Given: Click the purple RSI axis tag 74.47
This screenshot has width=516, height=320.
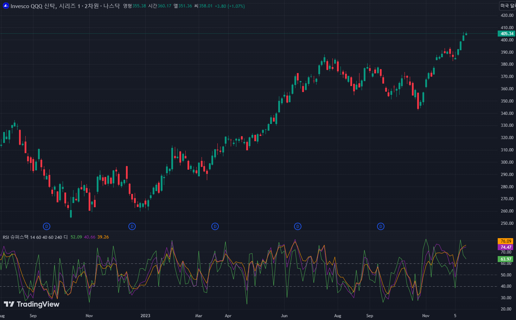Looking at the screenshot, I should (506, 247).
